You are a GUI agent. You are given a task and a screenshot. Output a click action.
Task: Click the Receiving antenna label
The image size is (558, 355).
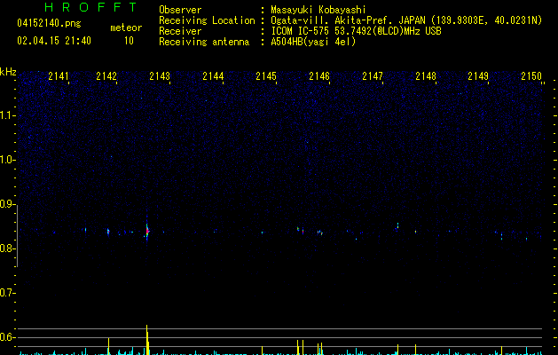point(204,42)
